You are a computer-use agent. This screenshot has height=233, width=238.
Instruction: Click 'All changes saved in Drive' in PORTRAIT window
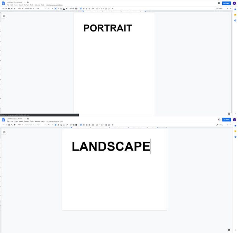pyautogui.click(x=54, y=5)
